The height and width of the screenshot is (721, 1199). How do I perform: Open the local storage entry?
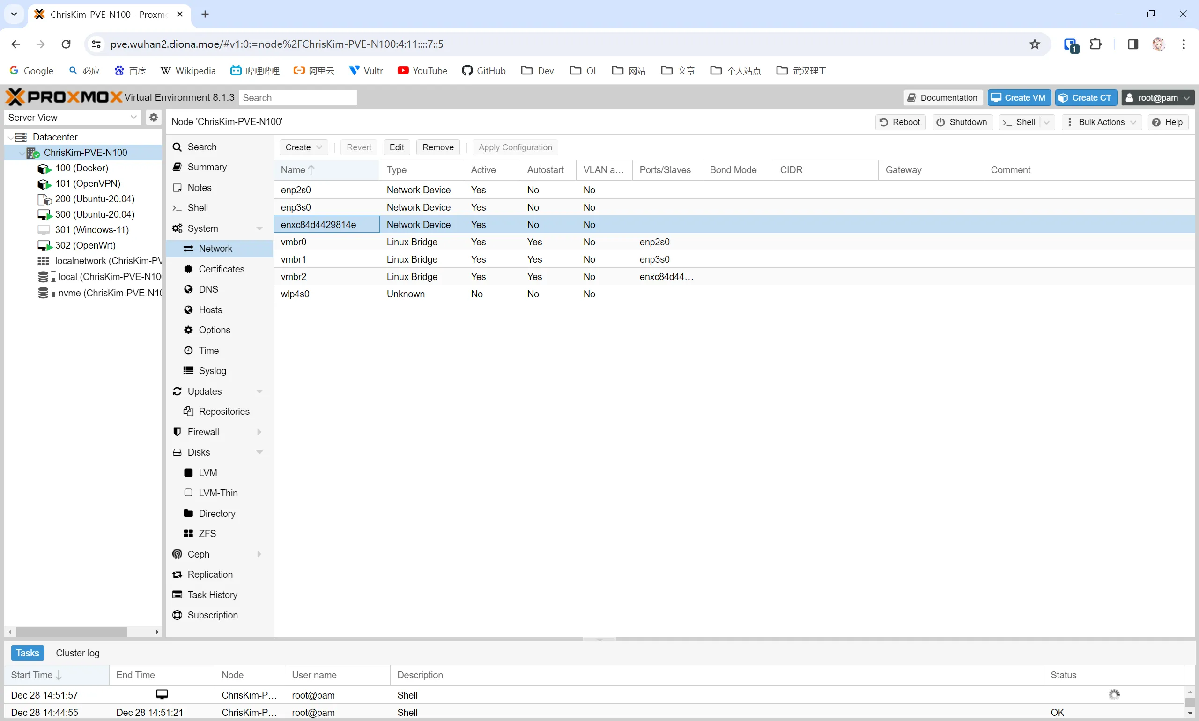coord(100,276)
